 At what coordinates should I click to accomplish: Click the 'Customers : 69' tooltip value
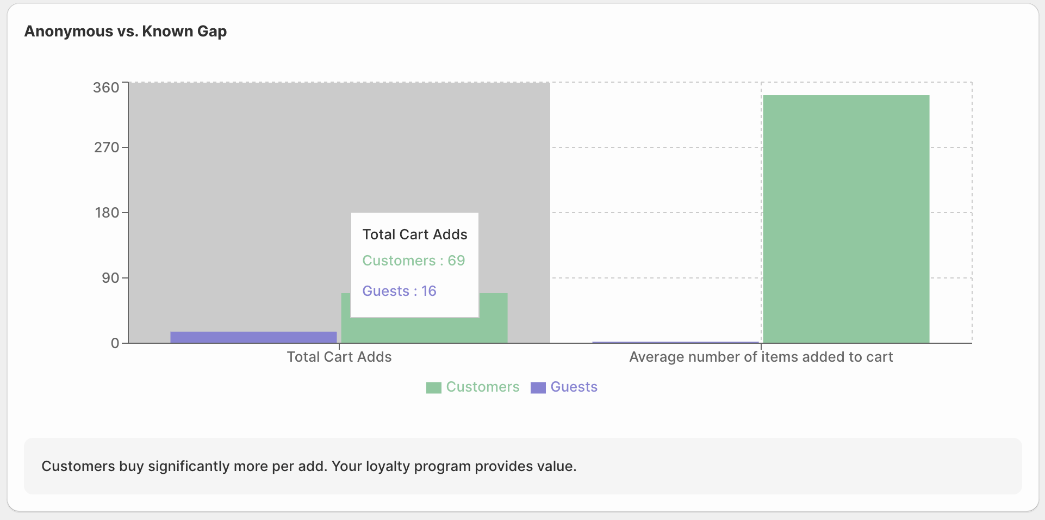click(x=413, y=261)
